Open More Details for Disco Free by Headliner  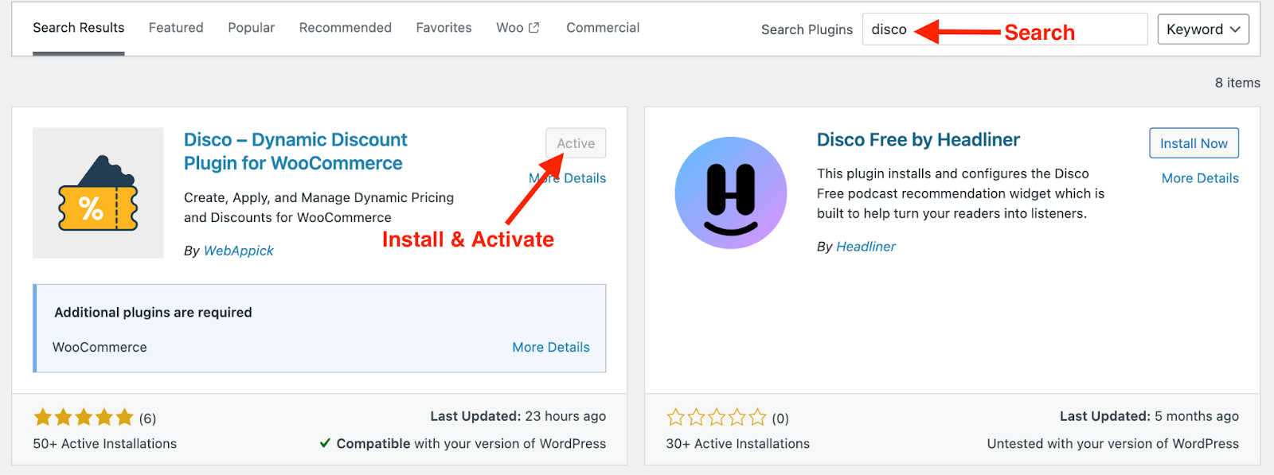click(x=1200, y=178)
